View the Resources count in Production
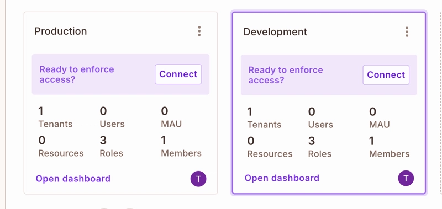 coord(61,146)
